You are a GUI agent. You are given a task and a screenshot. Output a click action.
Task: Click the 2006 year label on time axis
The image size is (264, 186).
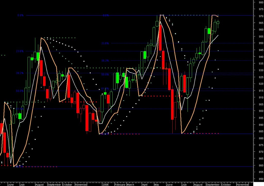[x=106, y=184]
